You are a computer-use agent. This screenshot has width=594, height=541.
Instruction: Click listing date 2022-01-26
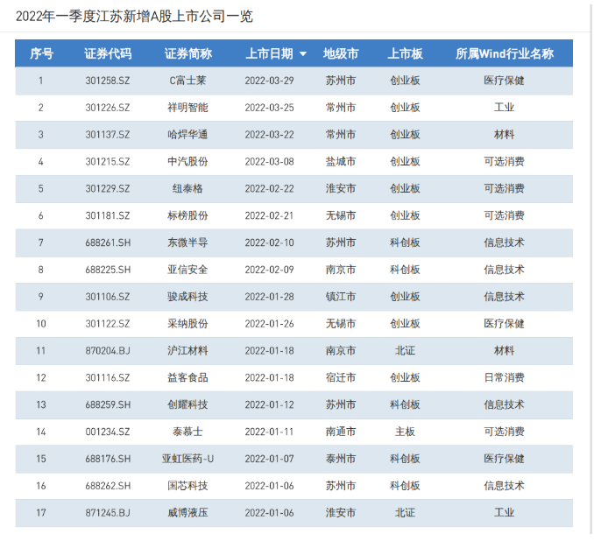click(x=269, y=324)
